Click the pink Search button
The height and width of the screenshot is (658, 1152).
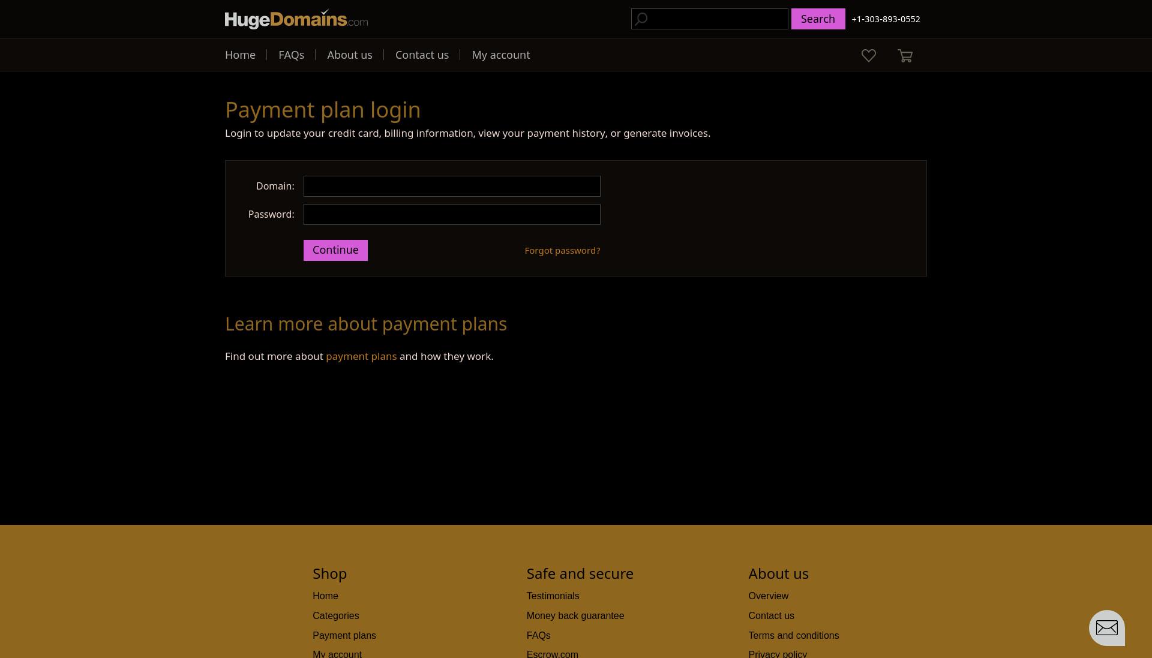pyautogui.click(x=818, y=19)
